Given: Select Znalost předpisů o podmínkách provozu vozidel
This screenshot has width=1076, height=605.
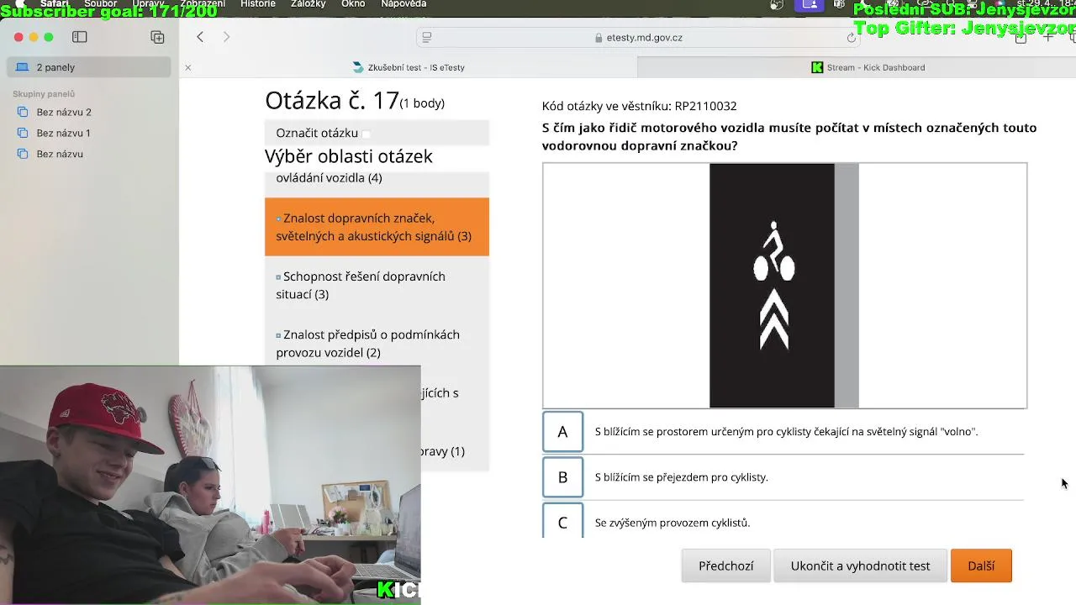Looking at the screenshot, I should tap(377, 343).
